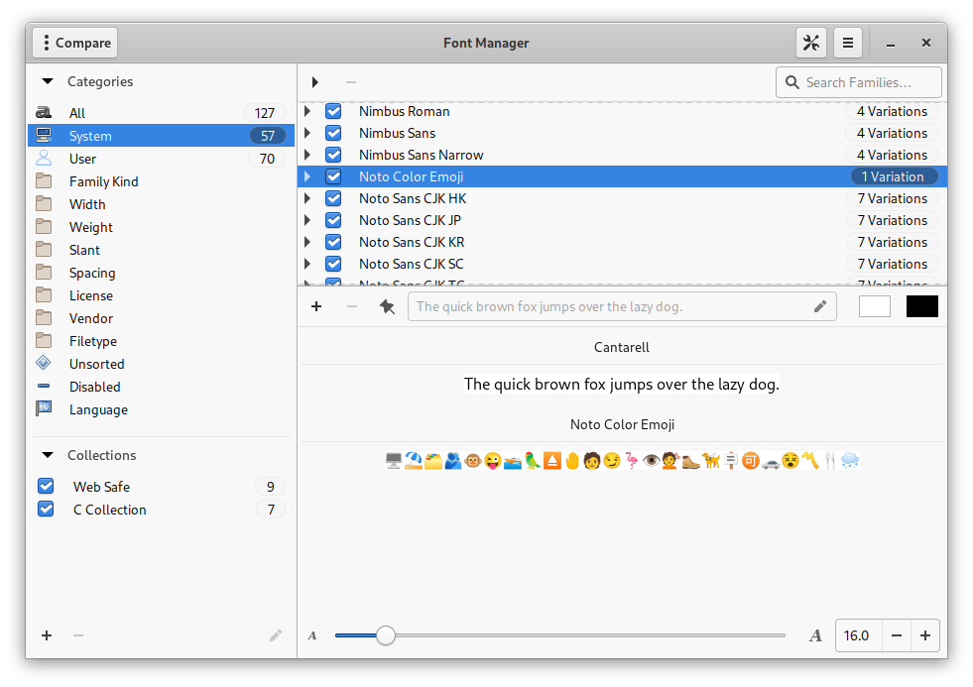The width and height of the screenshot is (973, 687).
Task: Toggle the C Collection checkbox
Action: (46, 510)
